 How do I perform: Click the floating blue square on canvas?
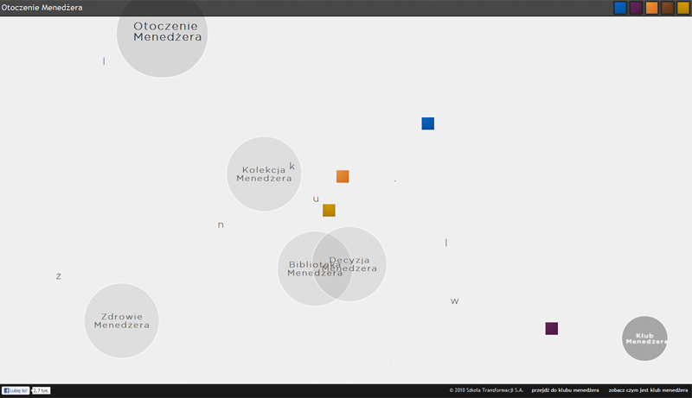(x=427, y=123)
